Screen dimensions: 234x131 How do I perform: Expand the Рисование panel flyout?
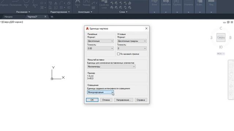[23, 12]
